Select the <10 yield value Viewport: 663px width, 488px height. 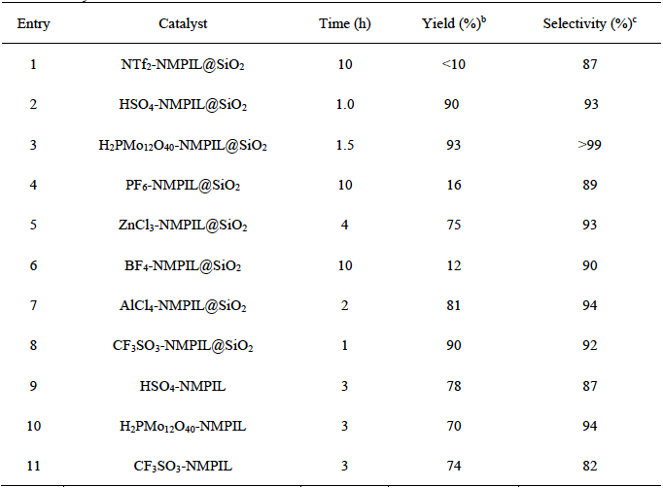pos(451,63)
